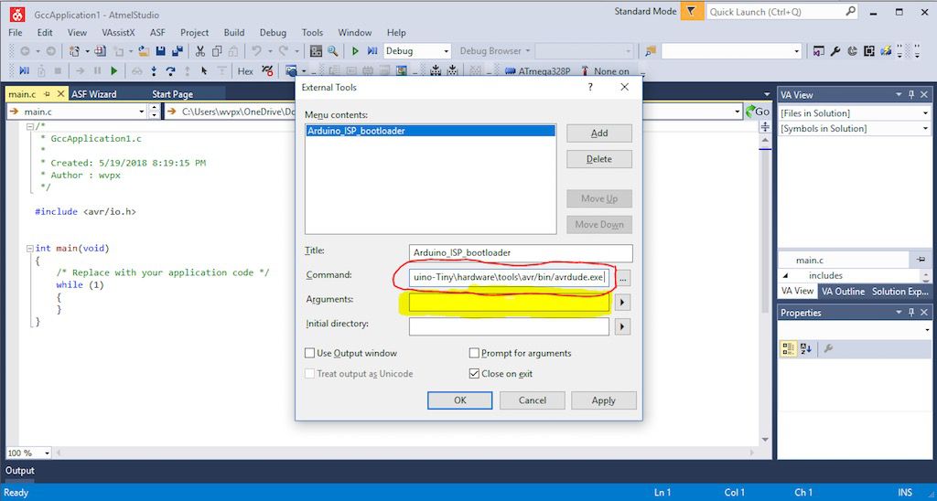This screenshot has height=501, width=937.
Task: Click the wrench Properties Window icon
Action: coord(835,51)
